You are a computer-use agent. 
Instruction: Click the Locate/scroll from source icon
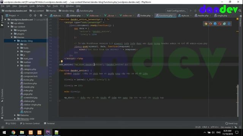[x=30, y=15]
